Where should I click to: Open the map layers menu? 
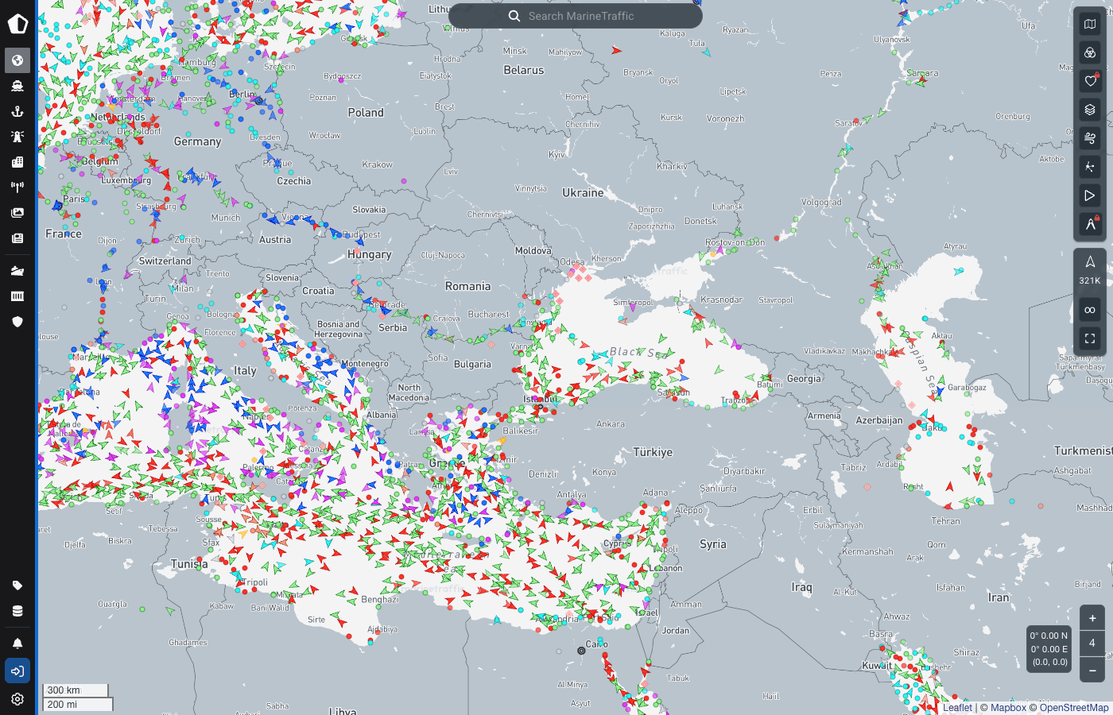tap(1090, 110)
